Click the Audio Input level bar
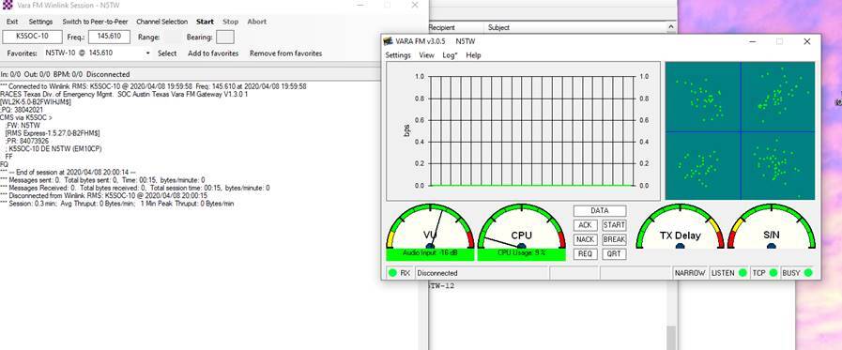Image resolution: width=842 pixels, height=350 pixels. (x=430, y=252)
